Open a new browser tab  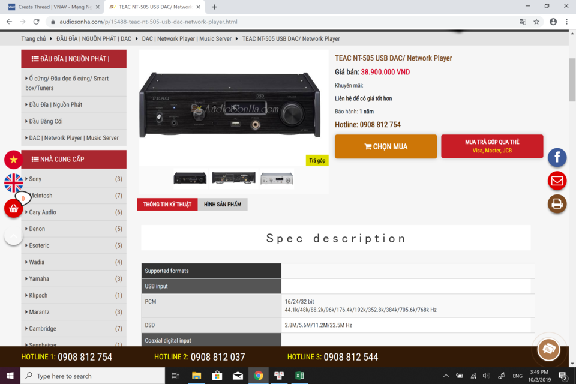pos(214,7)
